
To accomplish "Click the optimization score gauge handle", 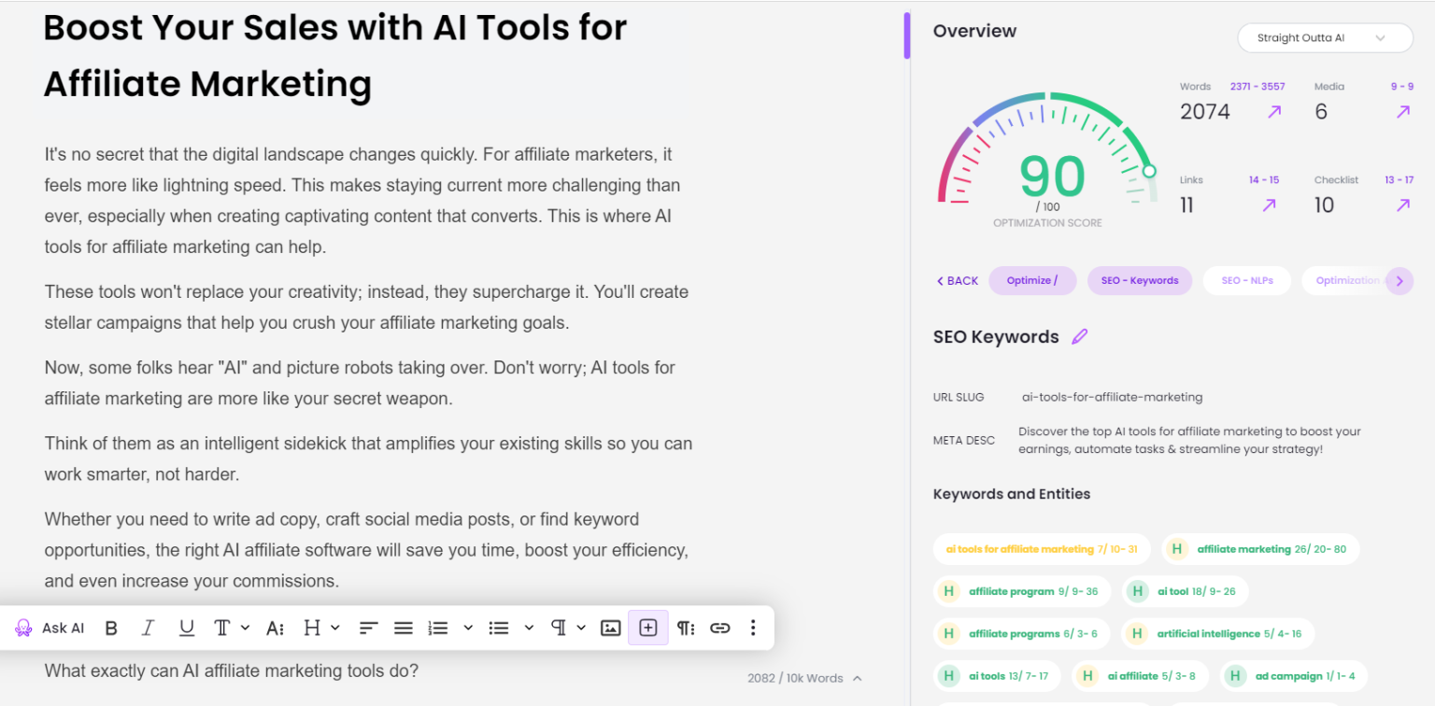I will point(1149,171).
